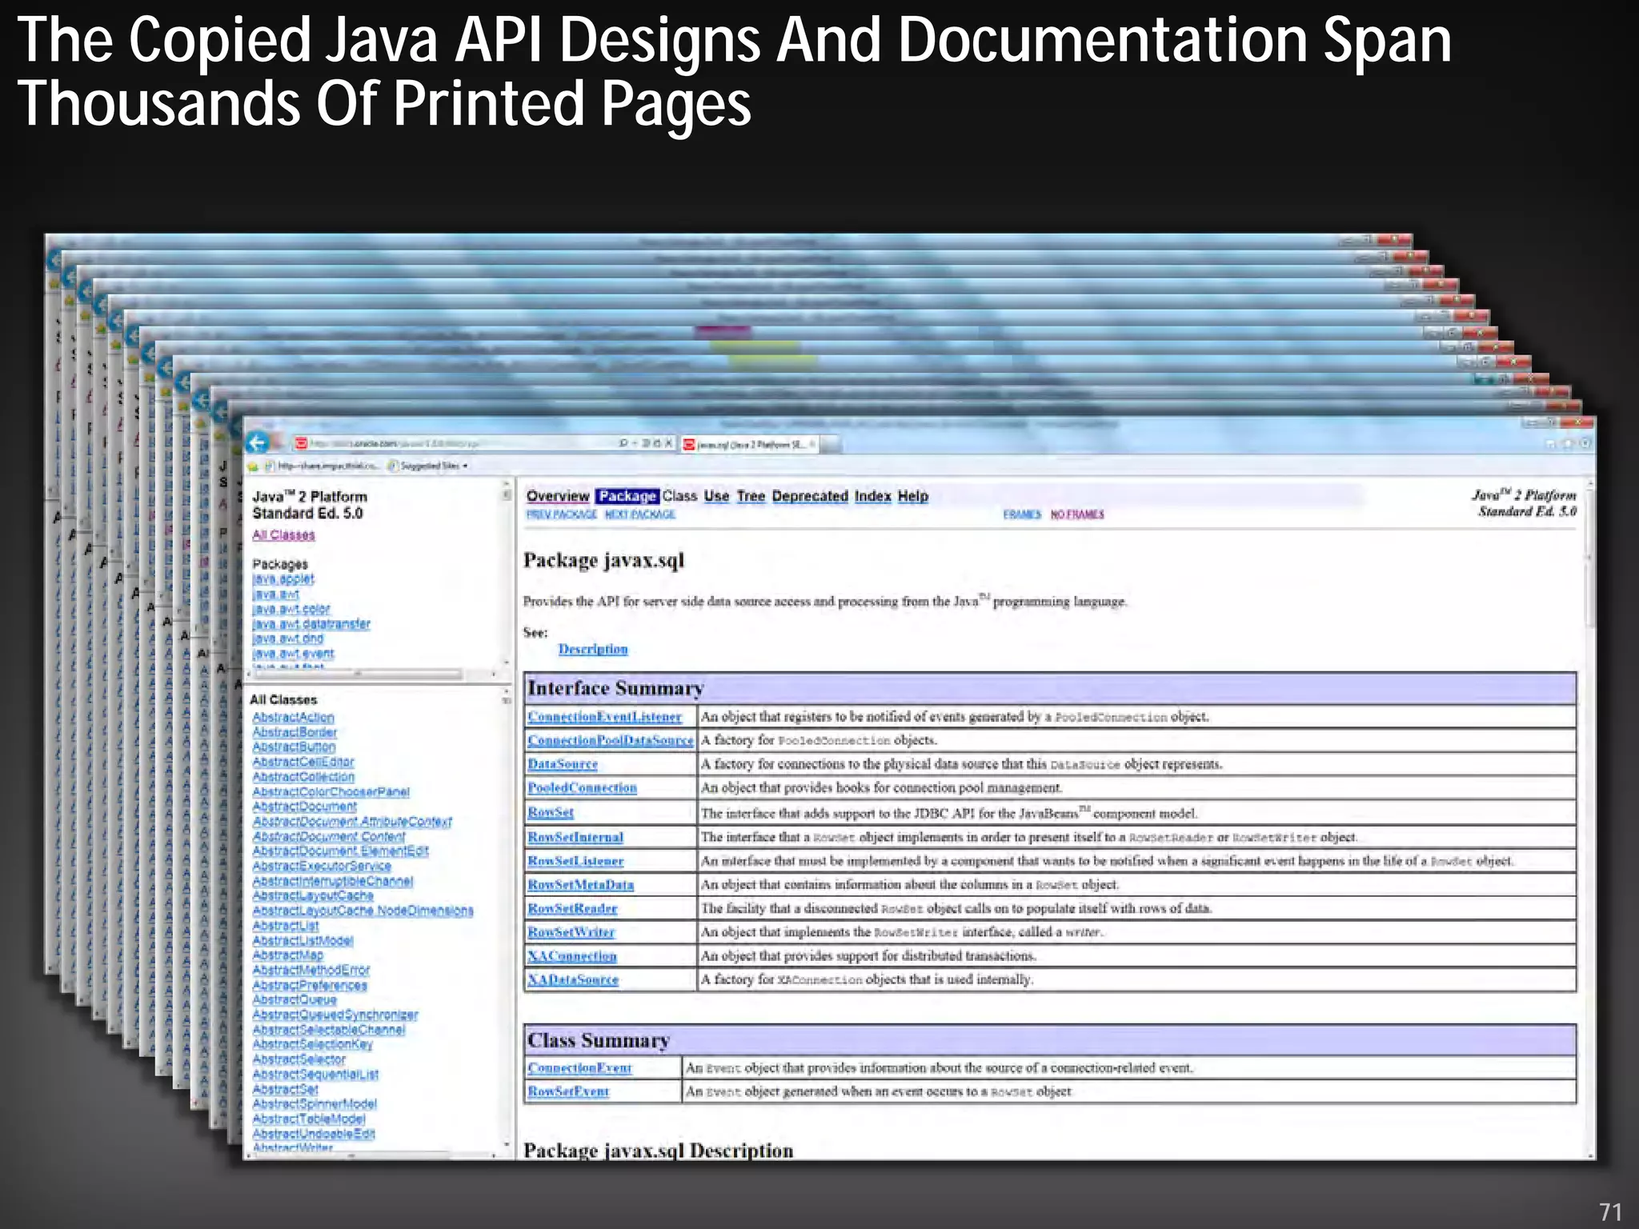Open AbstractCollection in All Classes list
The height and width of the screenshot is (1229, 1639).
(303, 777)
